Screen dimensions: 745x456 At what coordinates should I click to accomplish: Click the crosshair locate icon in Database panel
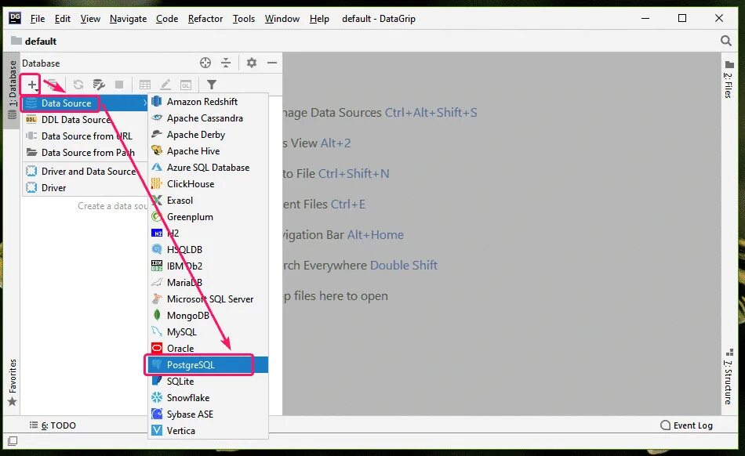pyautogui.click(x=205, y=63)
